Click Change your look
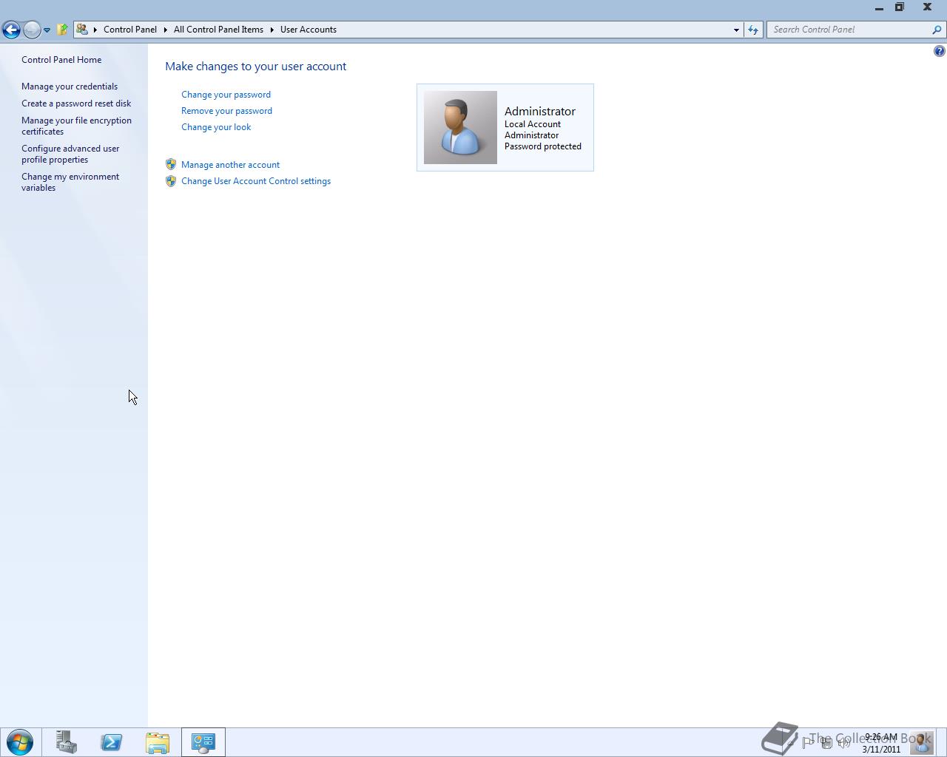This screenshot has height=757, width=947. point(216,127)
